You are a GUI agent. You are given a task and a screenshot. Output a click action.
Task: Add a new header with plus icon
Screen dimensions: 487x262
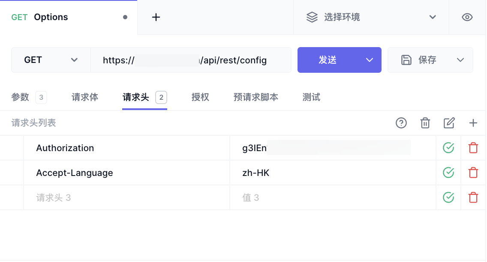click(473, 123)
